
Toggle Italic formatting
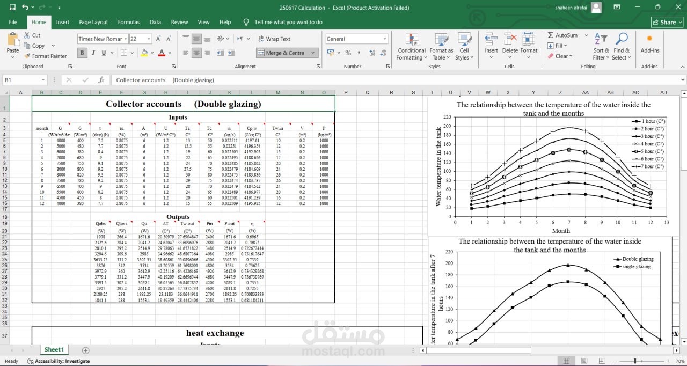tap(93, 53)
